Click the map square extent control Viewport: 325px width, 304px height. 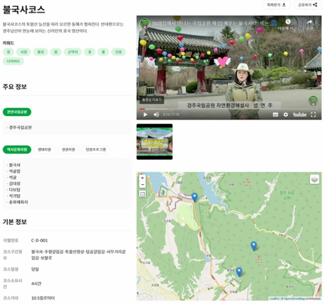tap(142, 195)
